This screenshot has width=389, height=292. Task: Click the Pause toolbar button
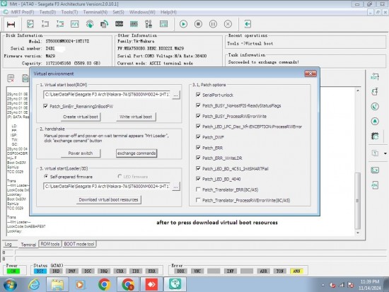[x=213, y=24]
